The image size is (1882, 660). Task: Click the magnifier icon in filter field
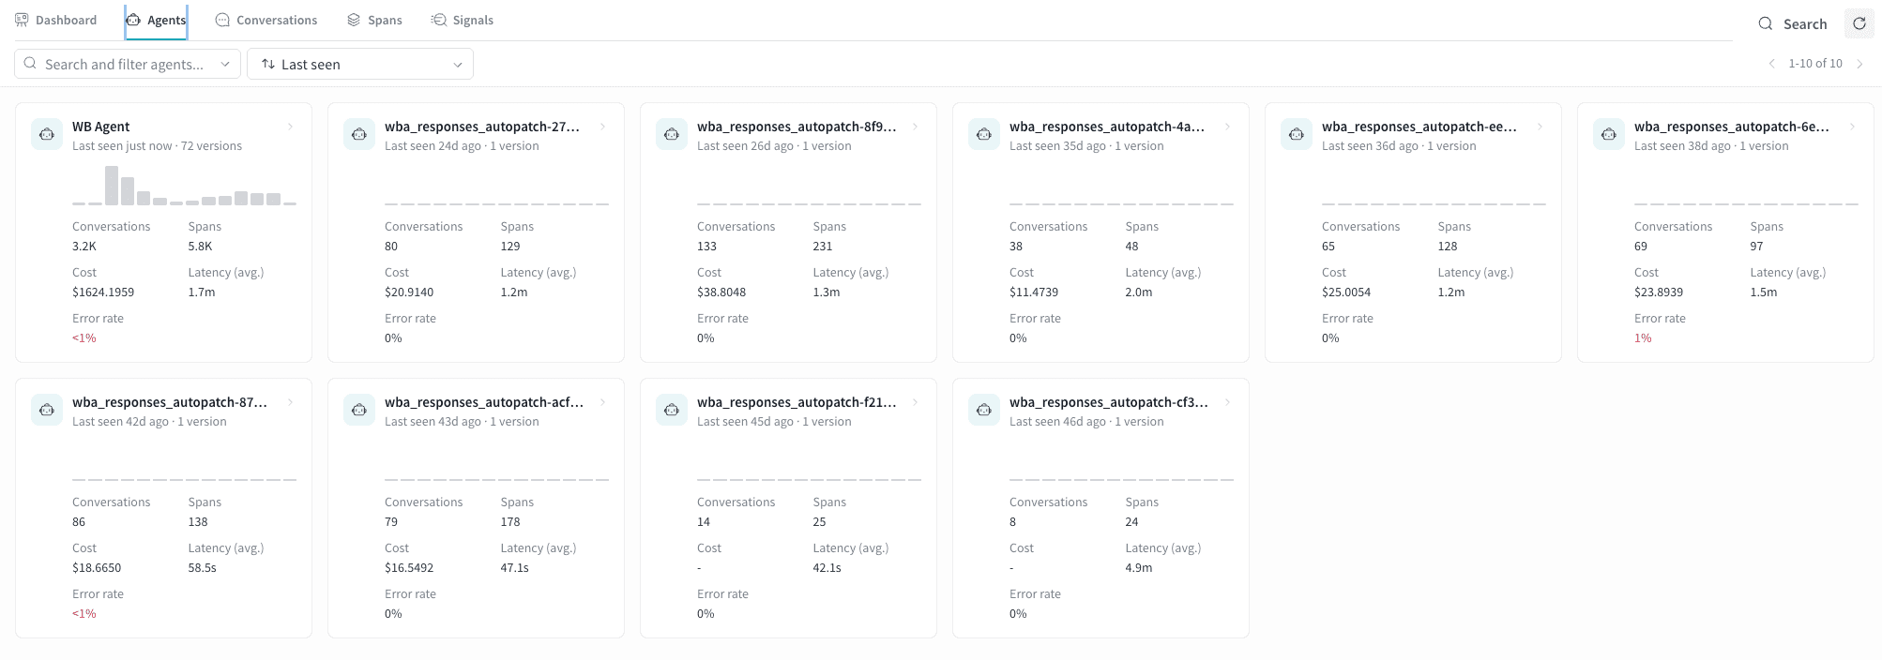click(31, 64)
